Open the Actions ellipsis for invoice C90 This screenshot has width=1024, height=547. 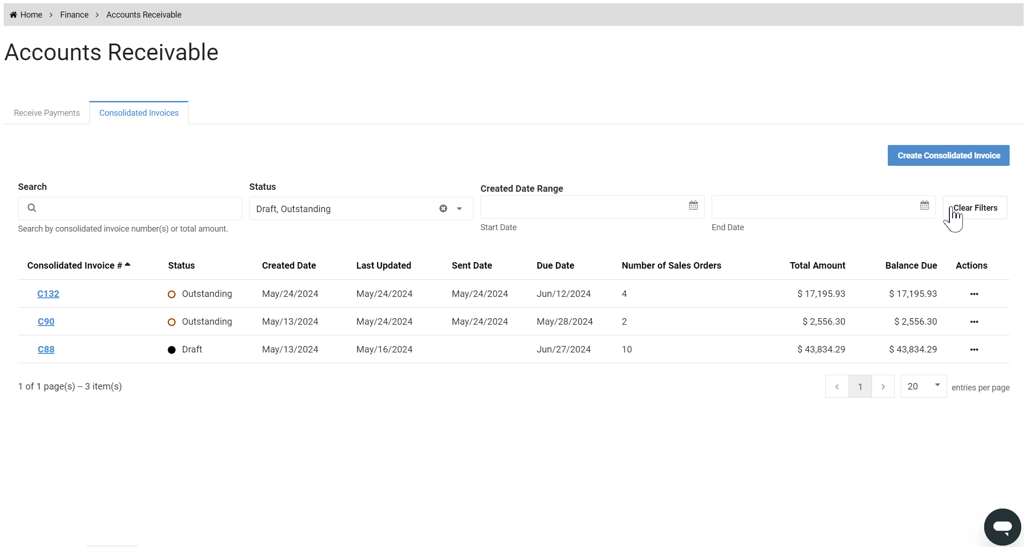pyautogui.click(x=974, y=321)
